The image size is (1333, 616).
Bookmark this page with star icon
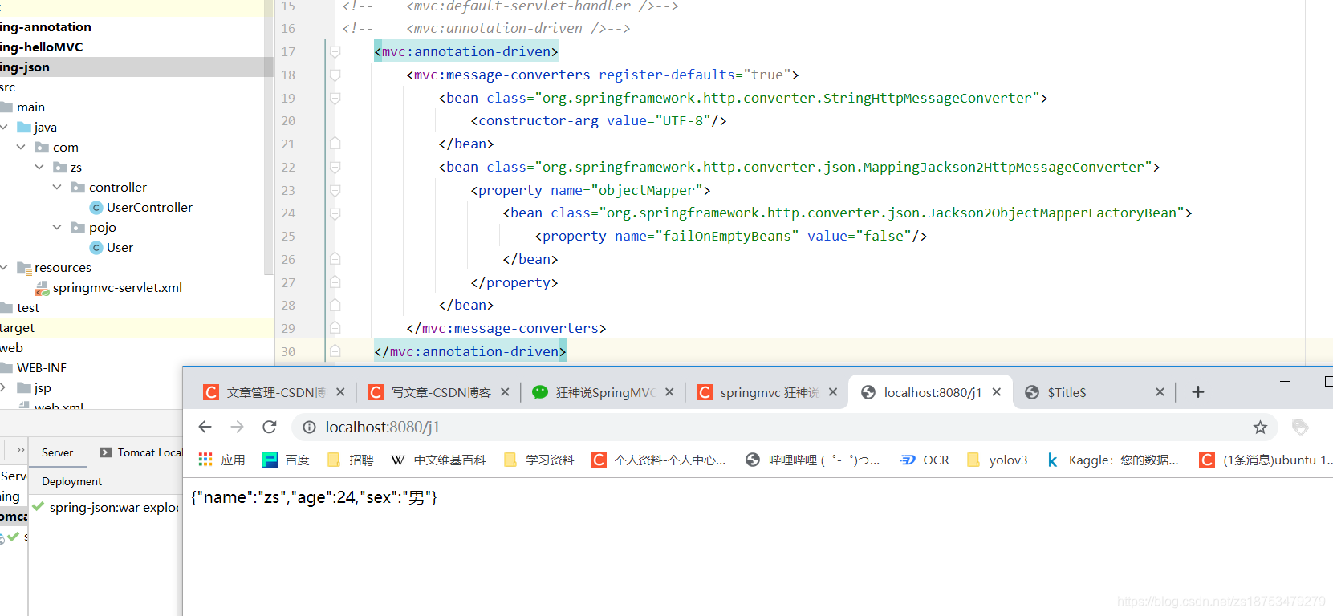[x=1260, y=428]
